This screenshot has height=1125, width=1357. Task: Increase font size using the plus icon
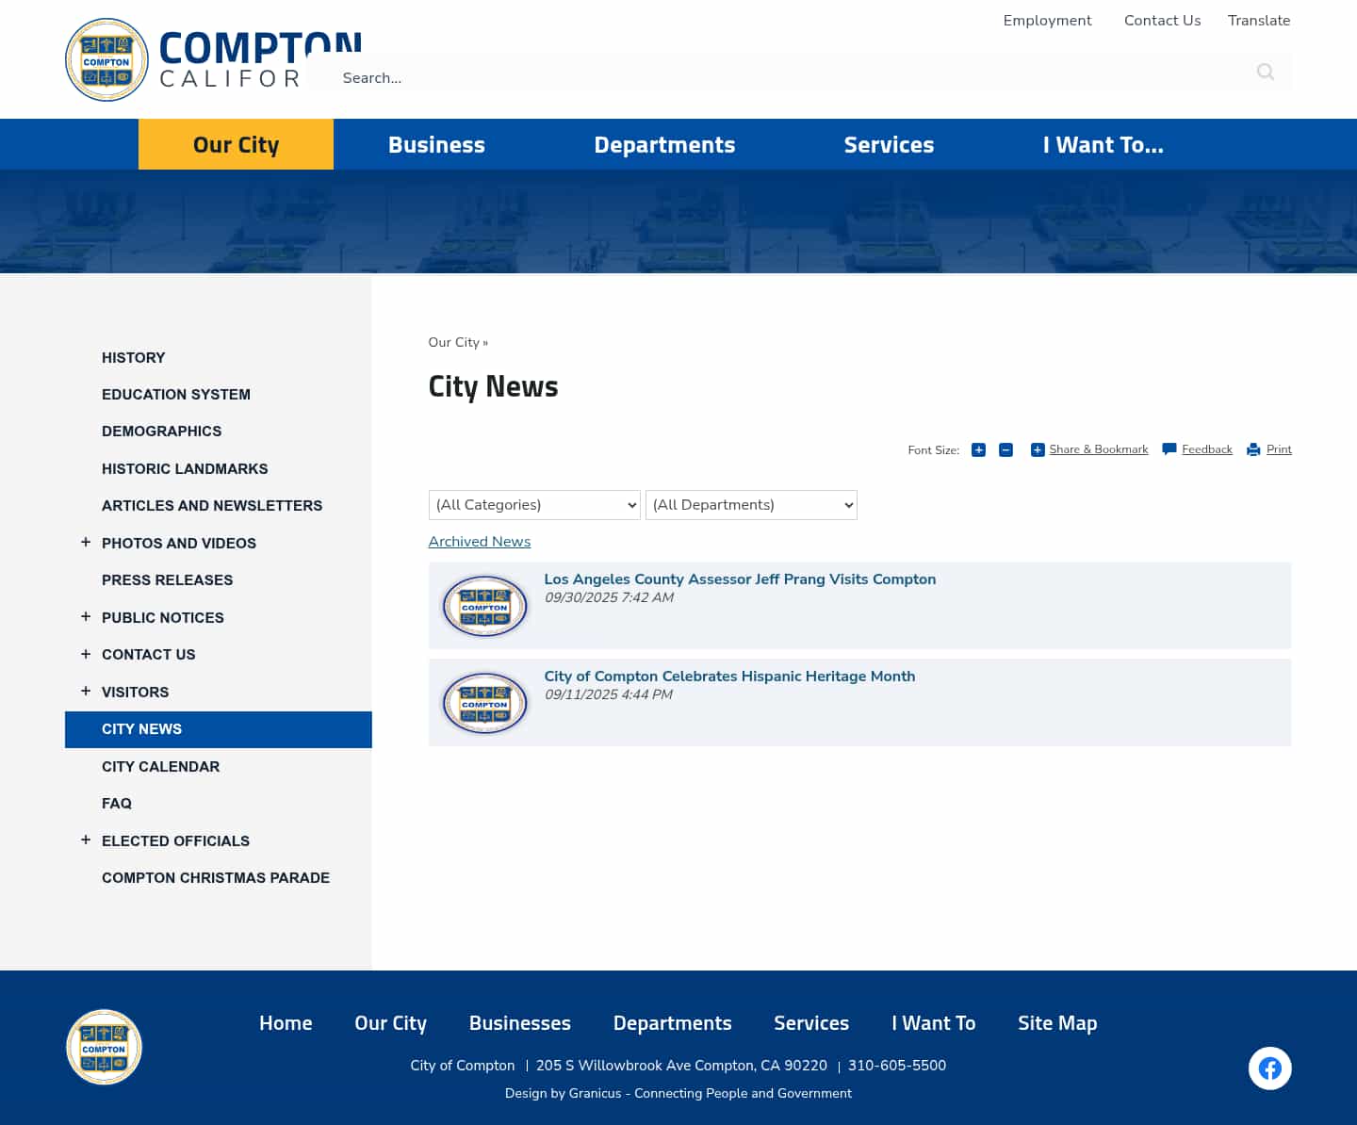pos(978,449)
